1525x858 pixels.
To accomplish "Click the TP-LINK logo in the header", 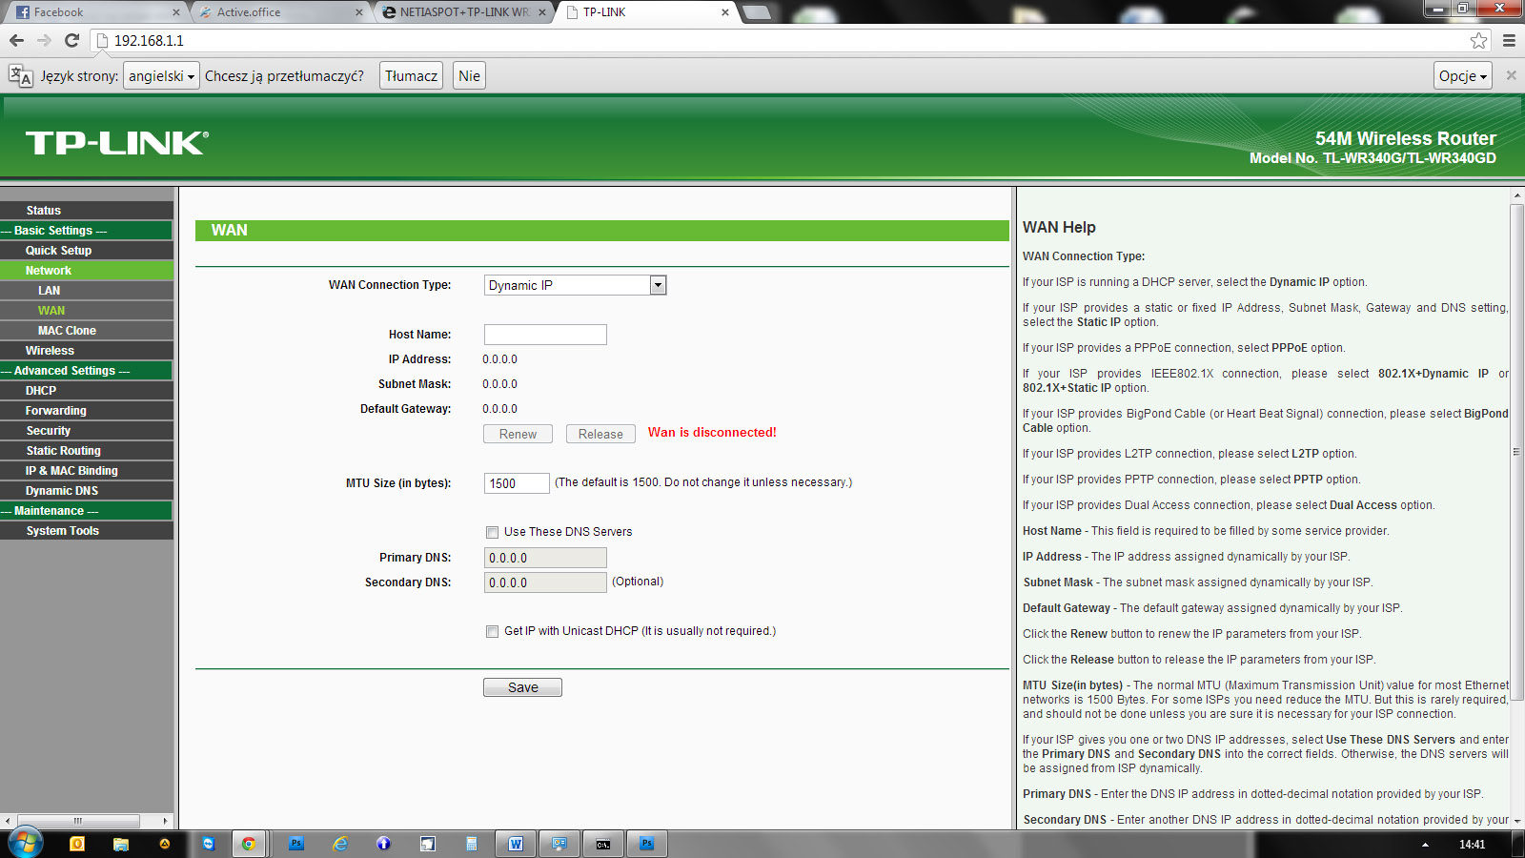I will click(117, 143).
